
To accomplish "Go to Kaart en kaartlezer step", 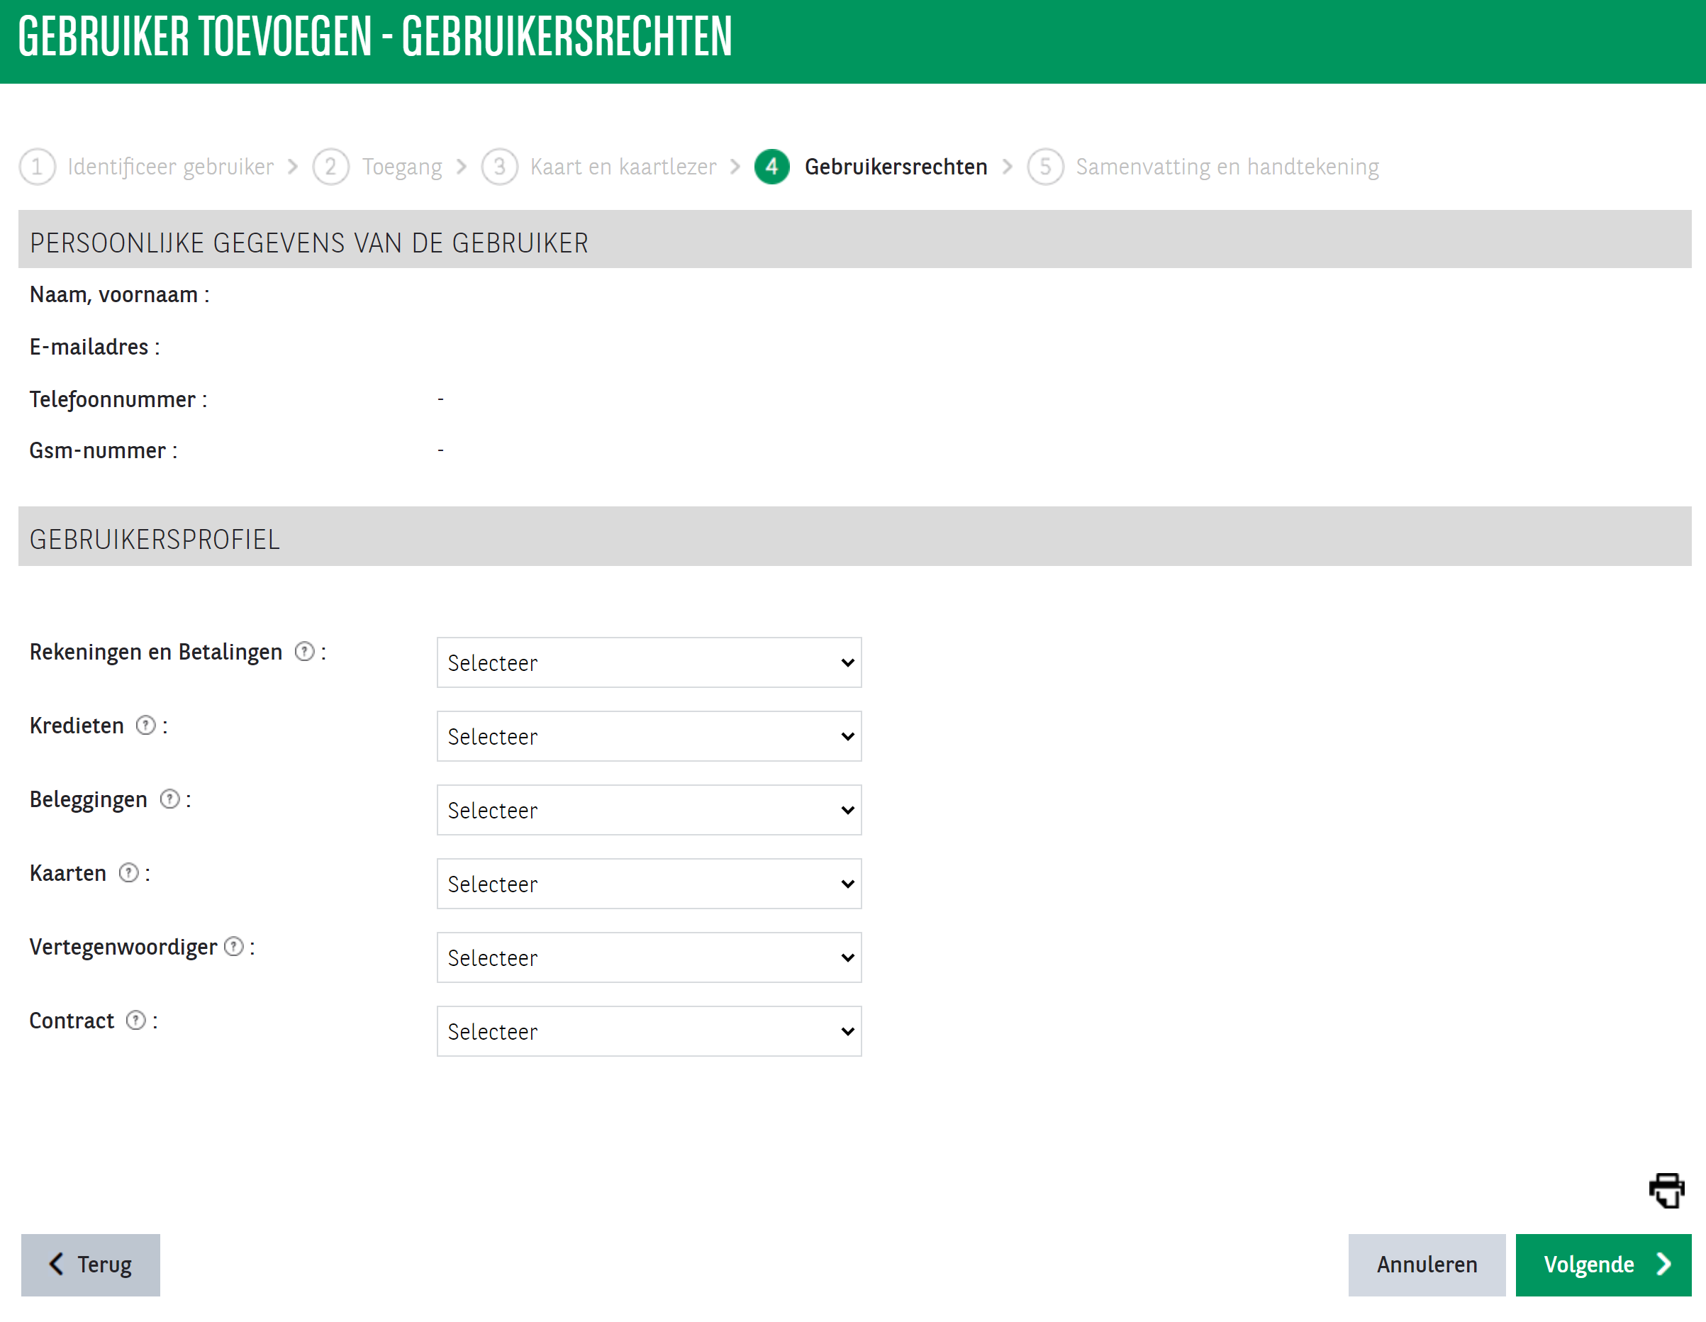I will point(623,167).
